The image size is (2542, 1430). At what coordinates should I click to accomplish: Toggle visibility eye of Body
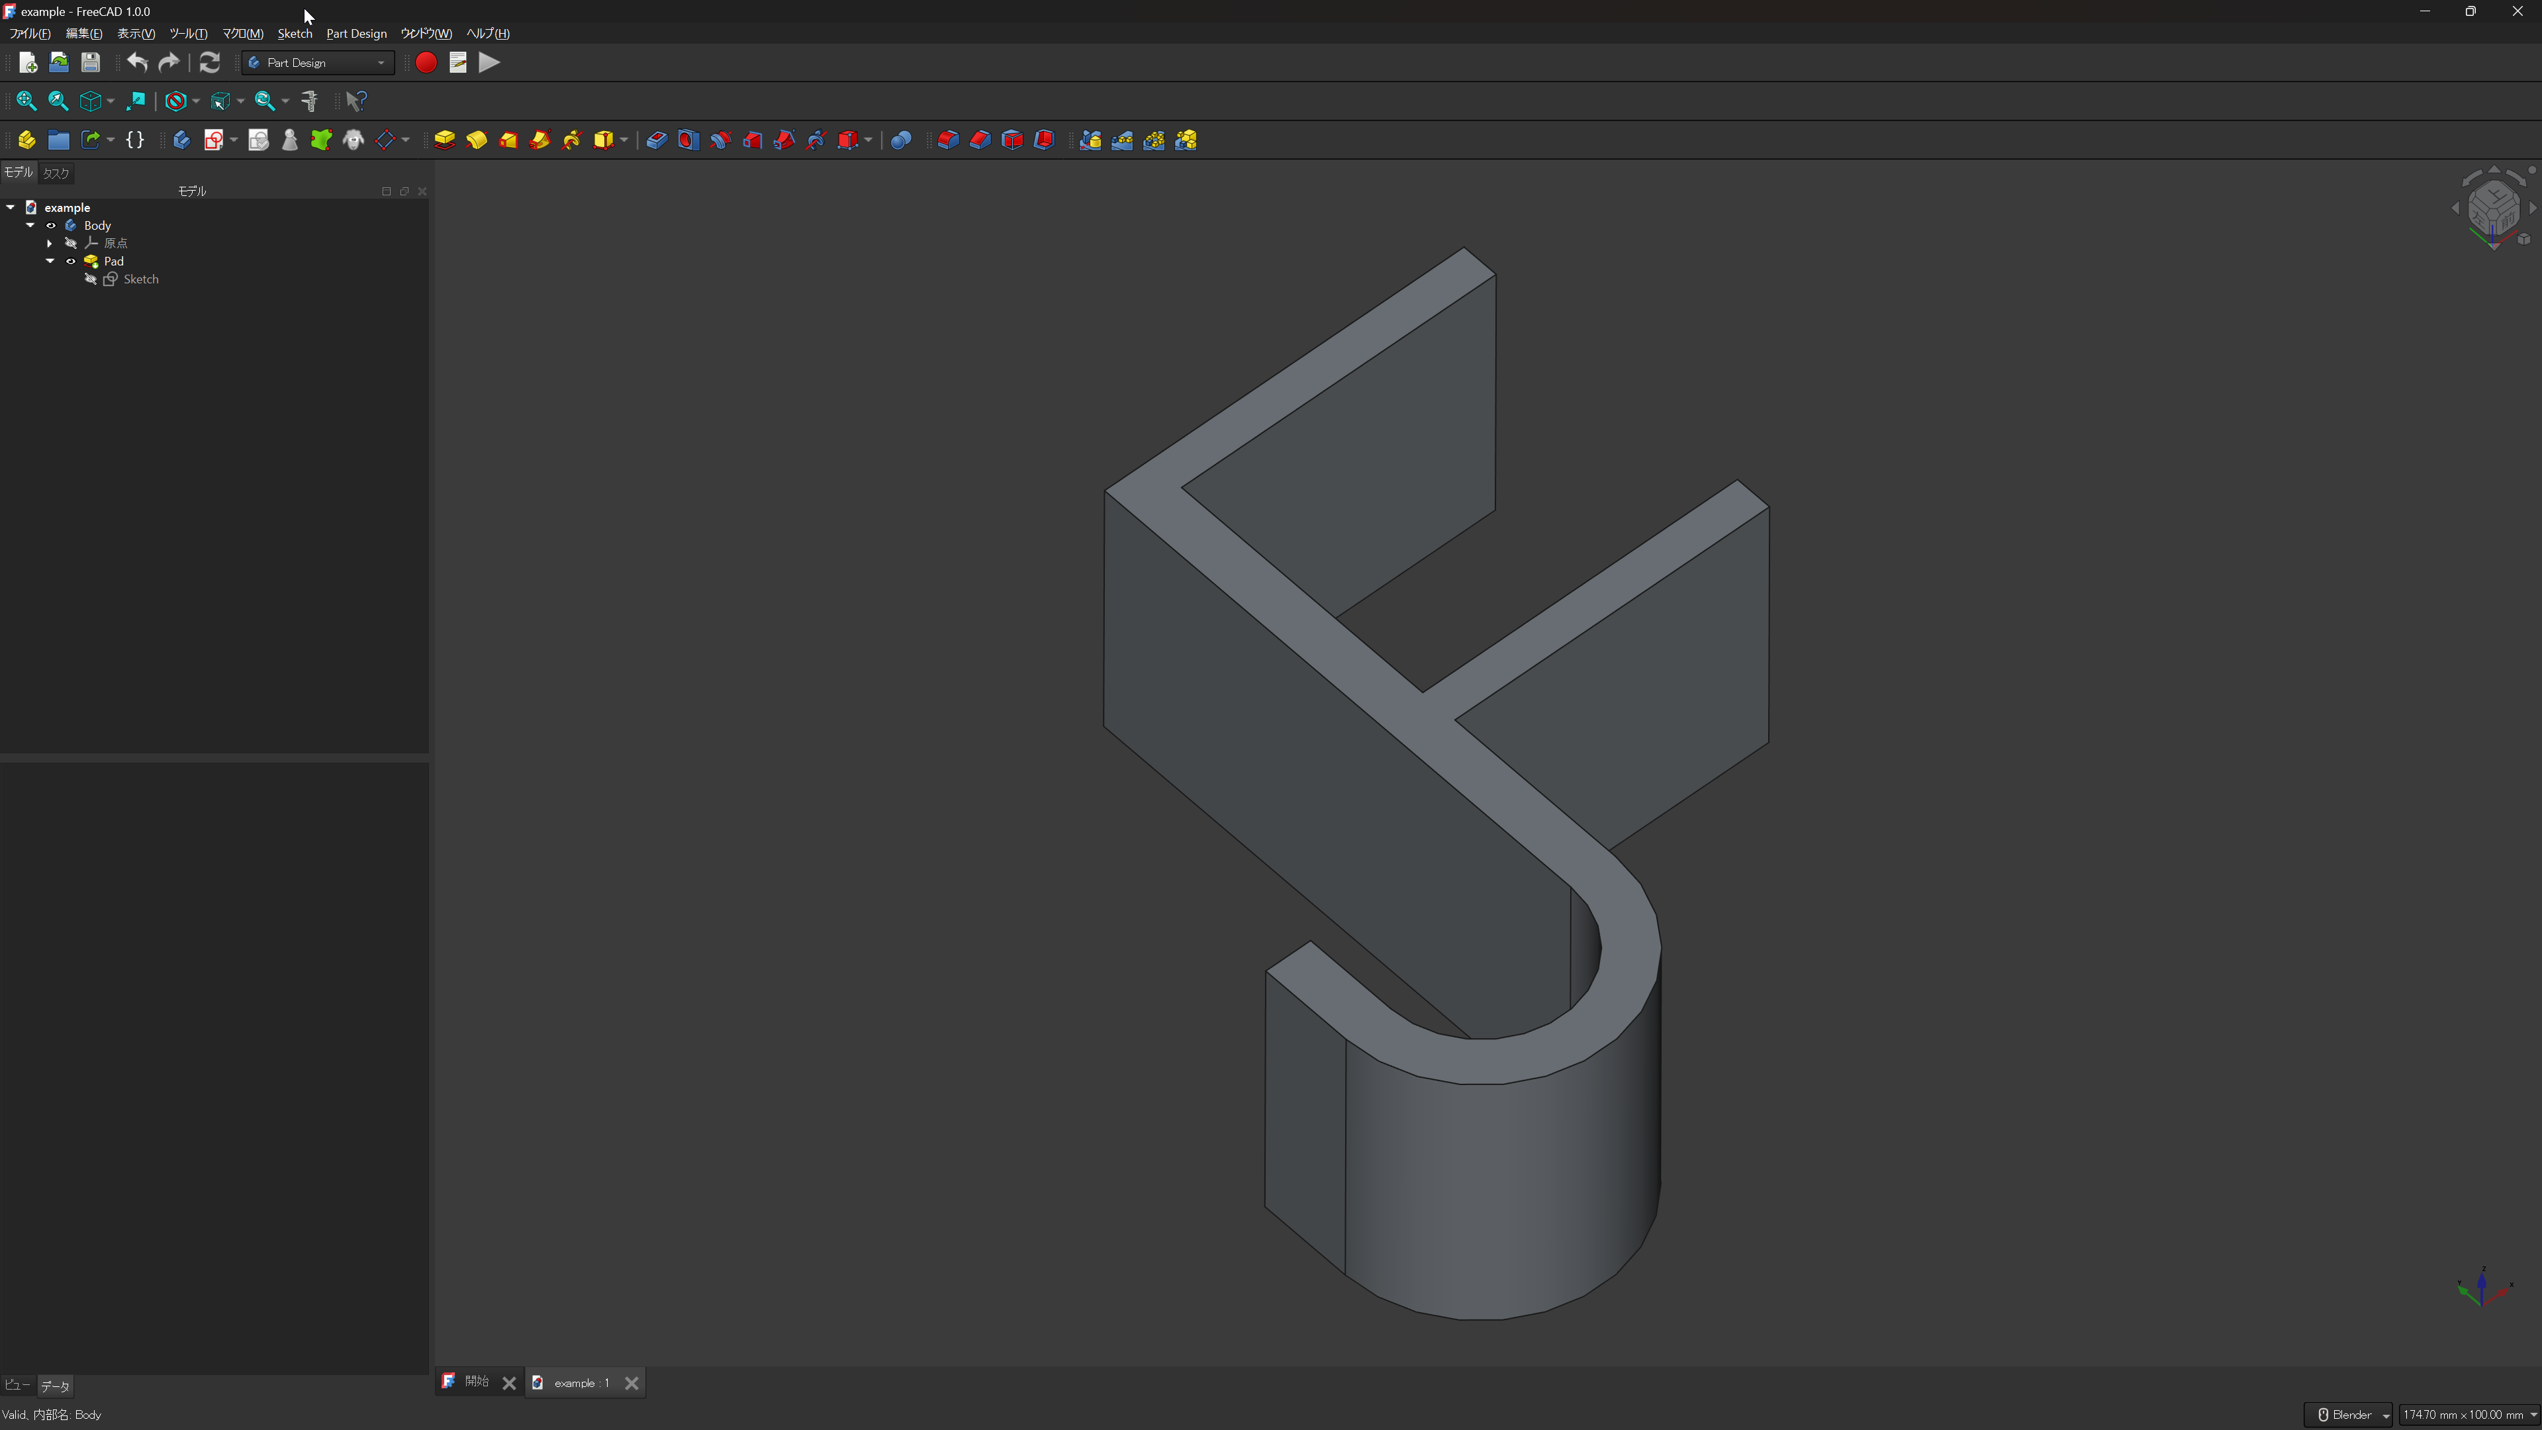coord(50,226)
